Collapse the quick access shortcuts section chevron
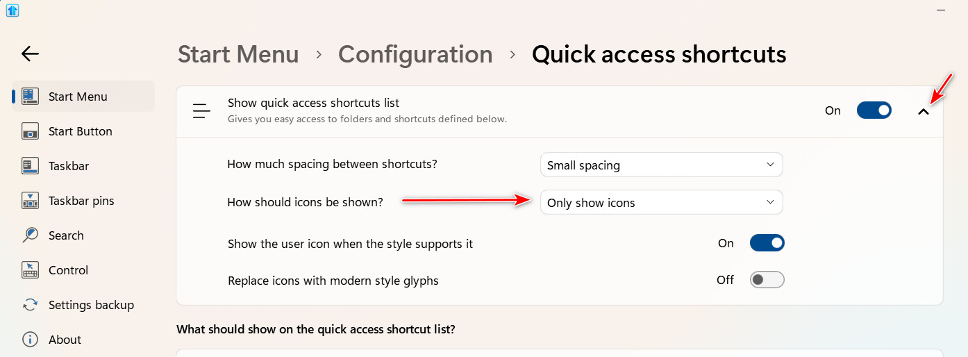 [x=923, y=111]
